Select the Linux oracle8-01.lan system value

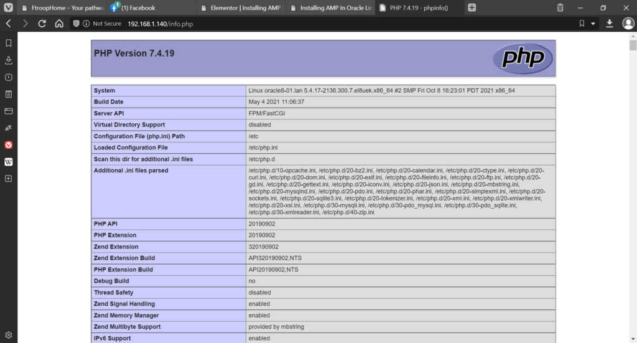point(381,91)
